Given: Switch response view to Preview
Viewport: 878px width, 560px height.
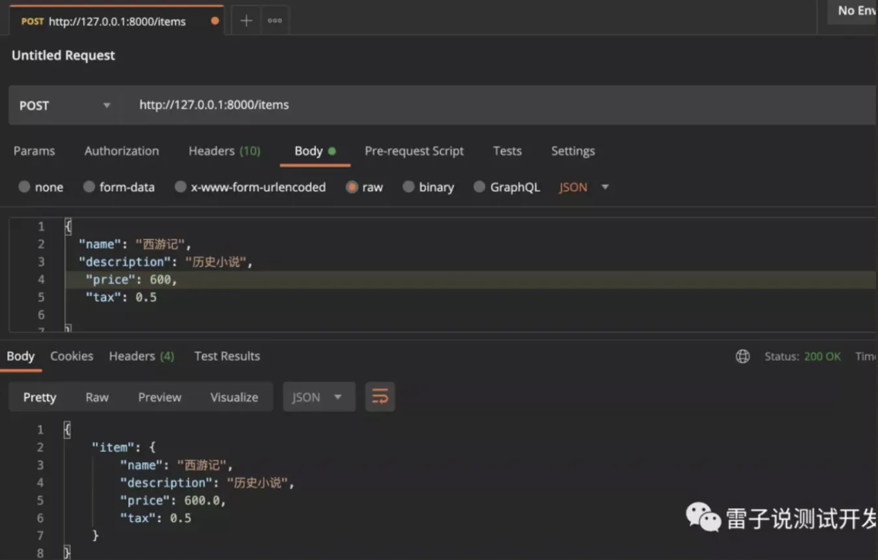Looking at the screenshot, I should tap(160, 397).
